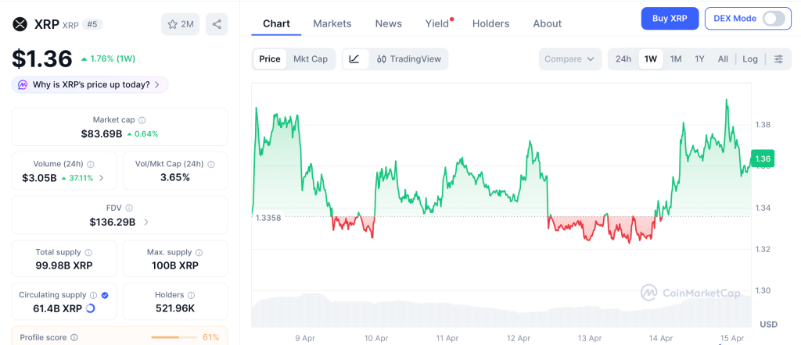Click the star watchlist button showing 2M
801x345 pixels.
(x=180, y=24)
